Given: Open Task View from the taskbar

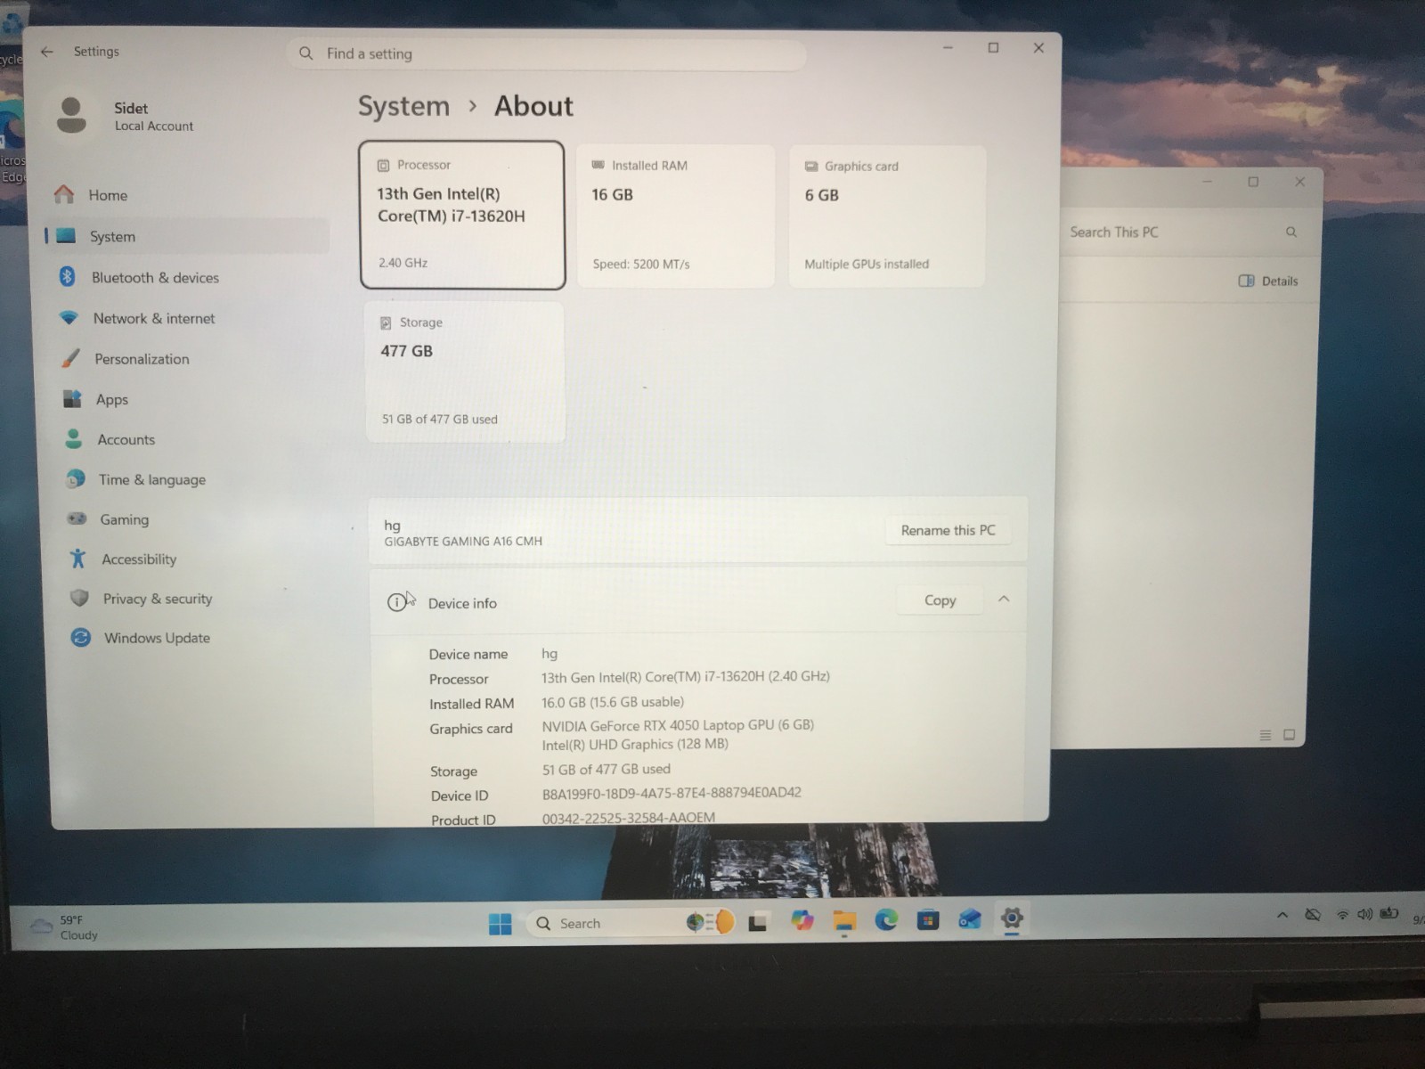Looking at the screenshot, I should pos(758,923).
